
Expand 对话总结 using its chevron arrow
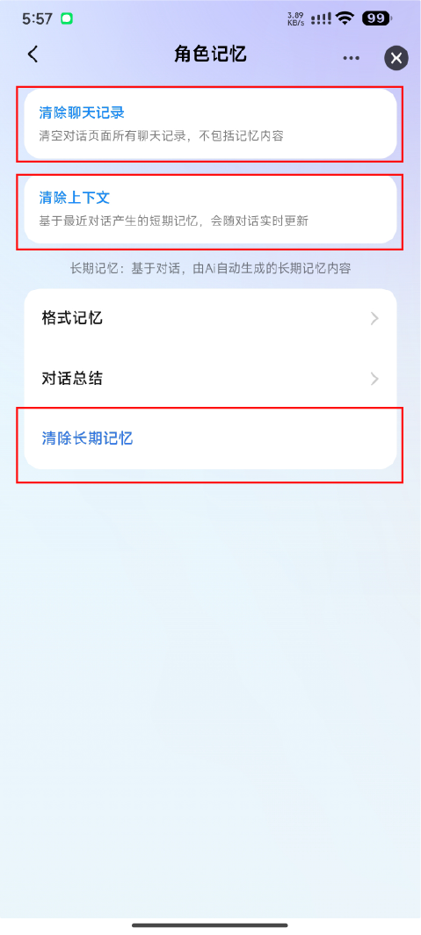point(374,379)
